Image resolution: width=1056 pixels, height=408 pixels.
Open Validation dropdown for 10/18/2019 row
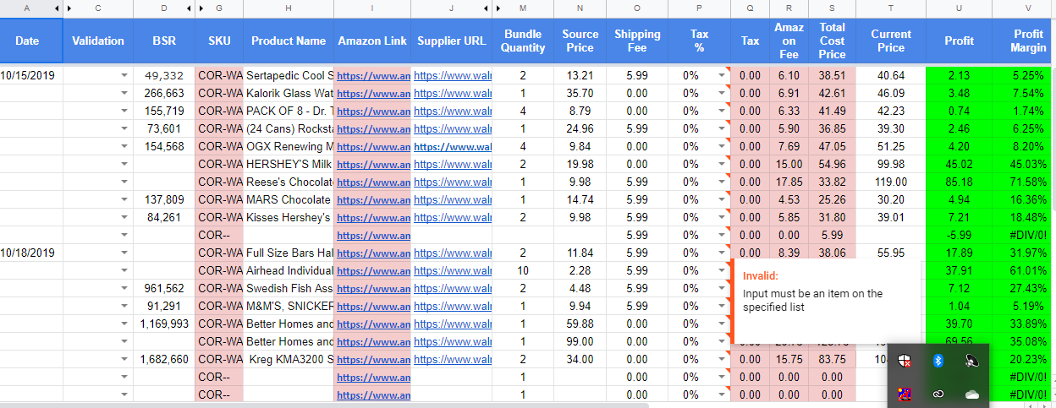[124, 253]
